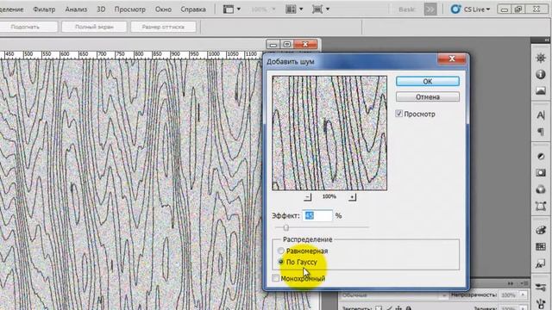Open the Tool Presets panel icon
552x310 pixels.
[x=541, y=288]
